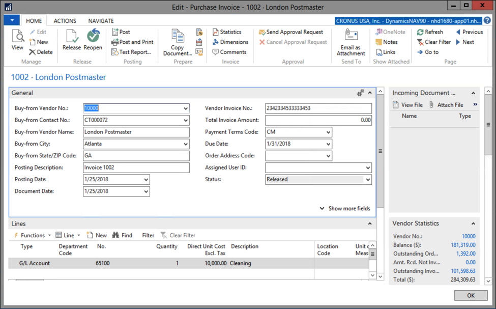
Task: Click Attach File in Incoming Document
Action: pyautogui.click(x=446, y=105)
